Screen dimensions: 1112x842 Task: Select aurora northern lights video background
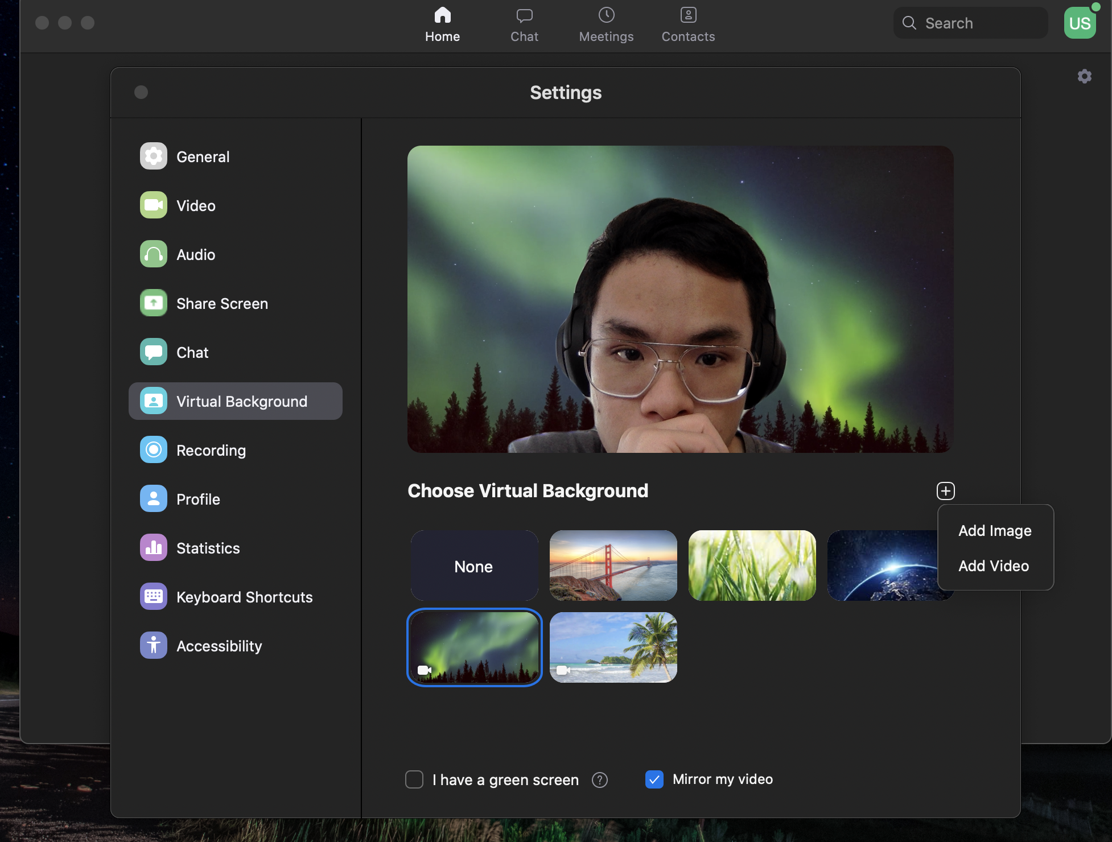[x=475, y=647]
